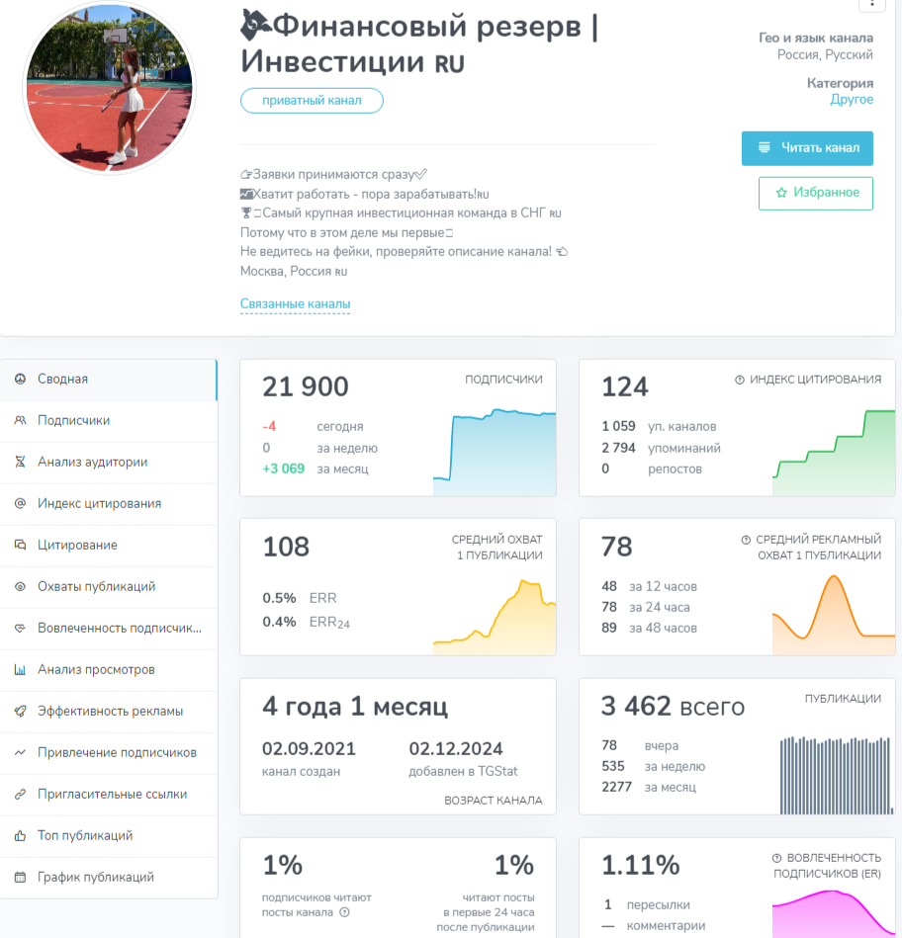Click the @ icon beside Индекс цитирования
Screen dimensions: 902x938
click(x=21, y=503)
